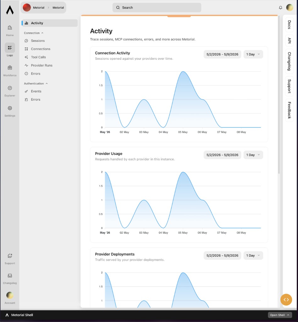Viewport: 298px width, 322px height.
Task: Click the Metorial Shell logo icon
Action: point(7,315)
